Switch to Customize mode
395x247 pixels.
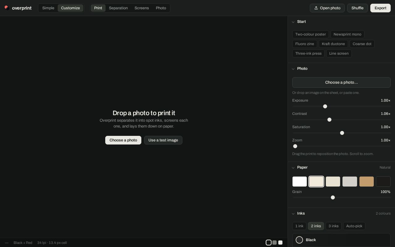click(x=70, y=8)
